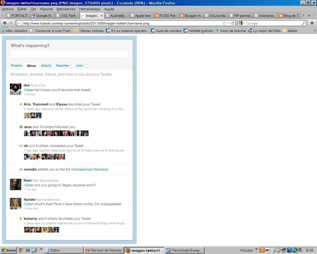Open the Windows Inicio start button

tap(9, 250)
